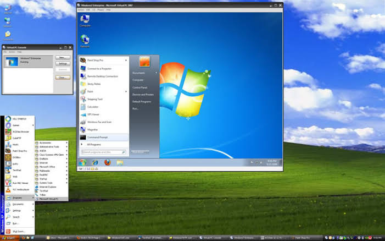Open DOSBox in XP Start menu
This screenshot has height=241, width=385.
click(x=19, y=157)
